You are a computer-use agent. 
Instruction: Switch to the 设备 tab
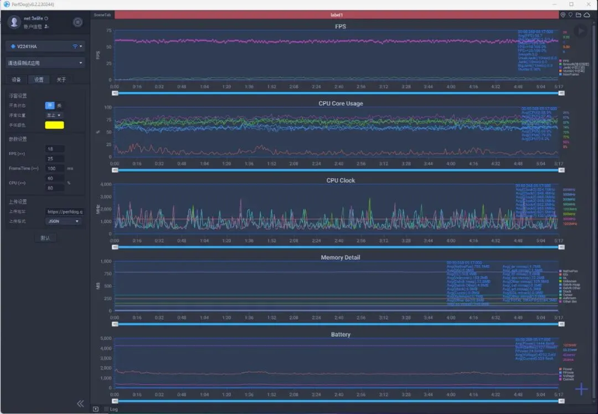click(x=17, y=80)
